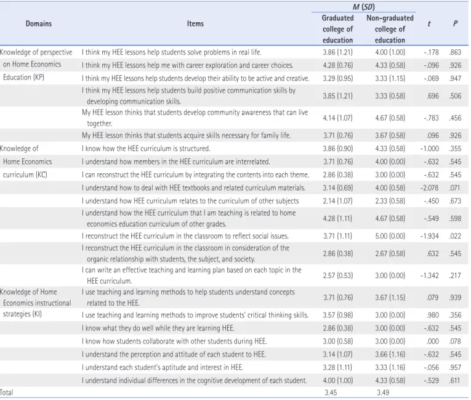This screenshot has width=471, height=400.
Task: Click the Total value 3.49
Action: 383,393
